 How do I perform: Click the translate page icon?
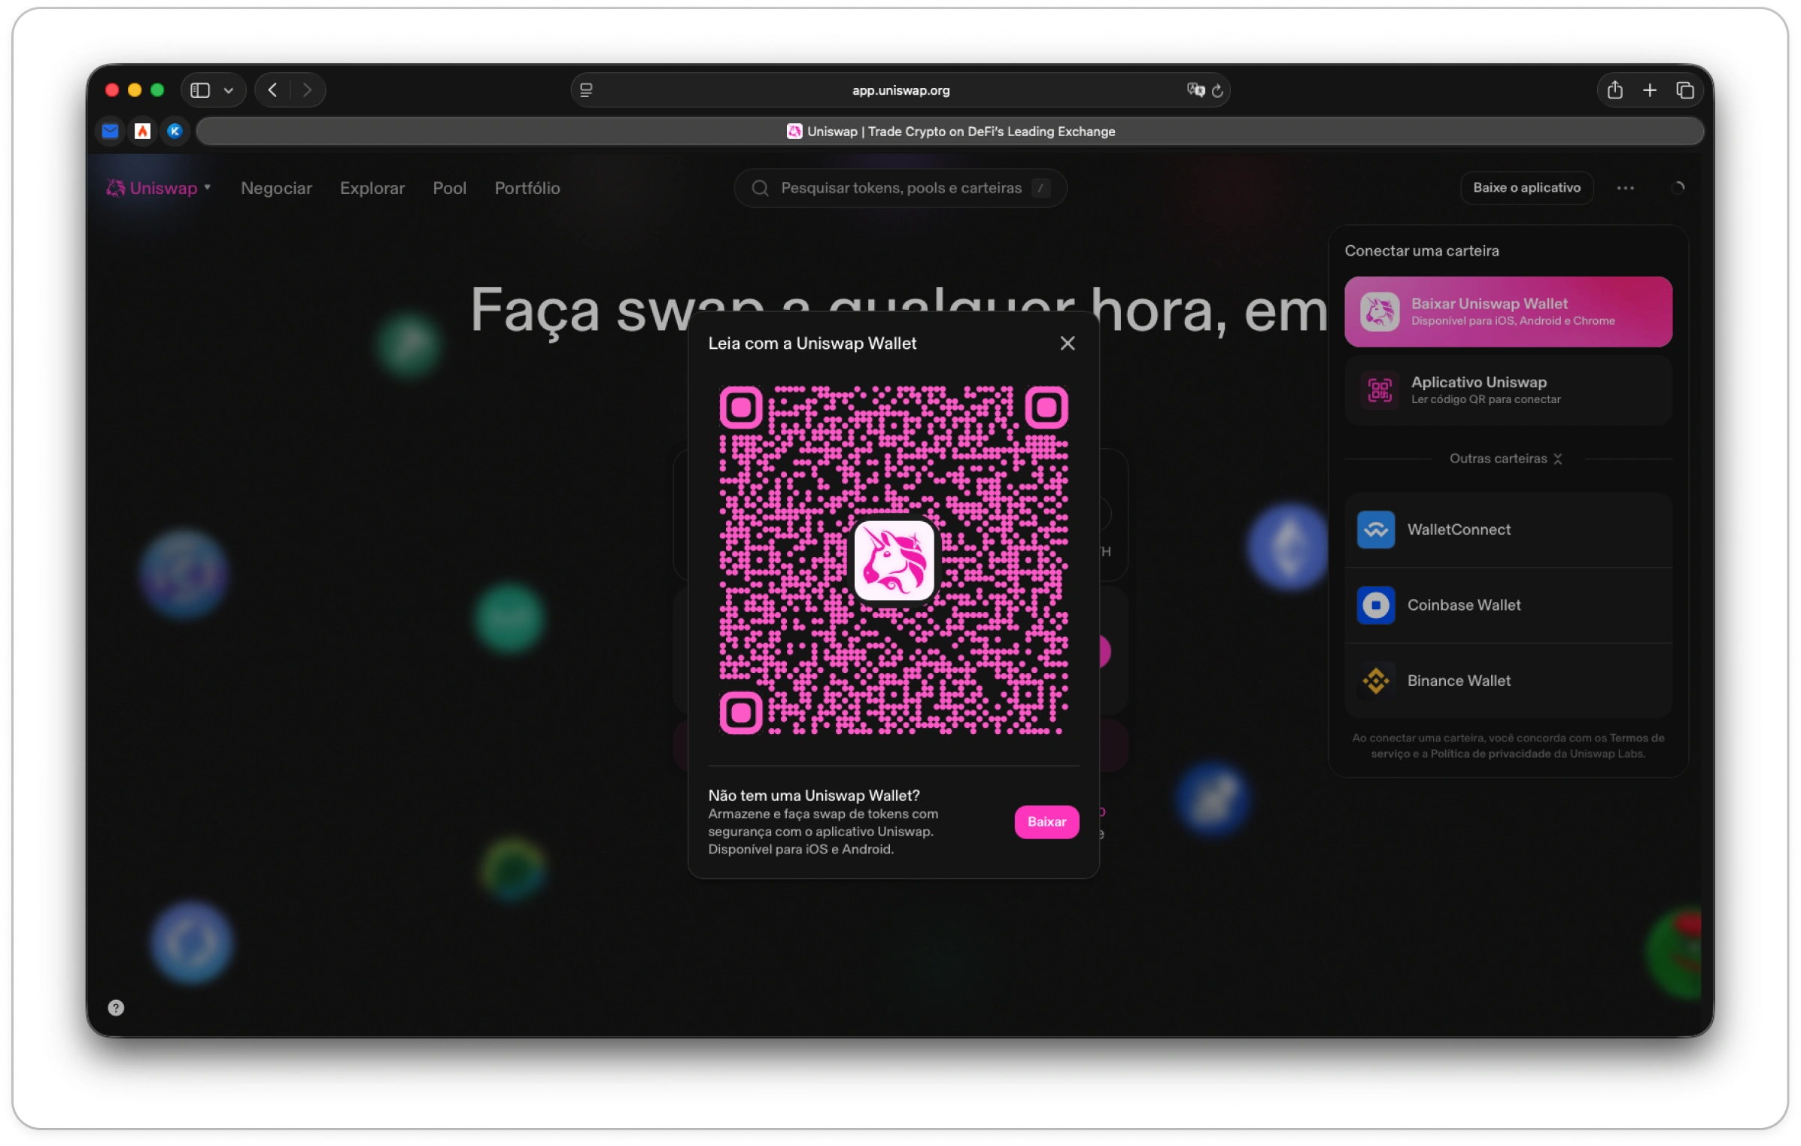(x=1195, y=90)
